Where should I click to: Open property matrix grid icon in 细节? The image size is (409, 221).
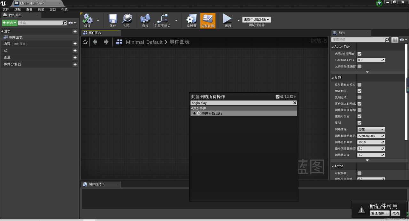pyautogui.click(x=395, y=40)
